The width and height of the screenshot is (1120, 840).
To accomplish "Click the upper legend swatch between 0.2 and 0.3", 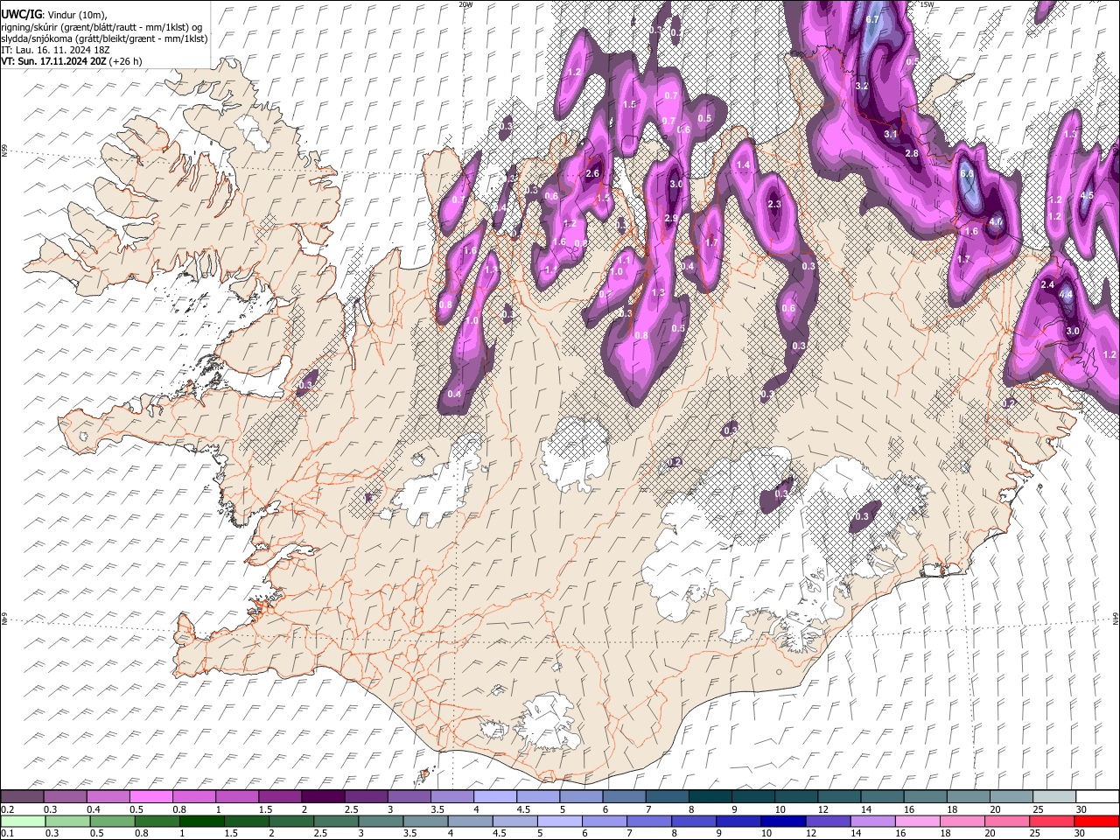I will [x=22, y=797].
